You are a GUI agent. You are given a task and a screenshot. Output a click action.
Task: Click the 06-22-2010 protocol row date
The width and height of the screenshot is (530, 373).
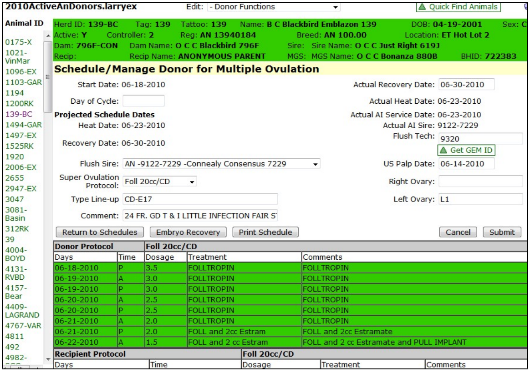76,342
